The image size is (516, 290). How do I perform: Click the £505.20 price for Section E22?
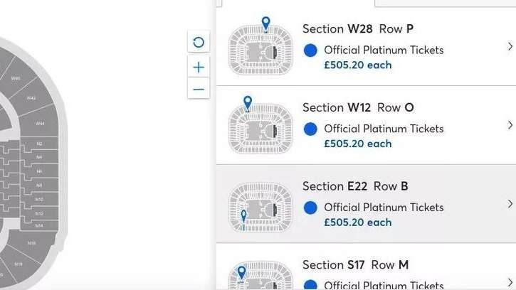[x=357, y=222]
